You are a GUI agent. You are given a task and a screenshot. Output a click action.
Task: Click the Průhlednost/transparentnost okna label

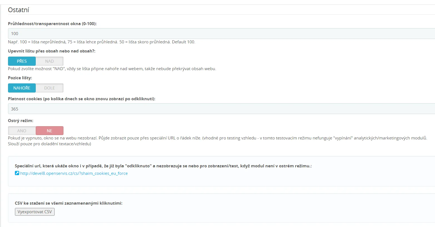point(52,24)
